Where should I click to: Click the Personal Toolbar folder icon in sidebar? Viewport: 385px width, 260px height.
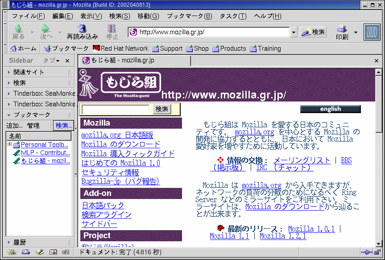(x=16, y=145)
